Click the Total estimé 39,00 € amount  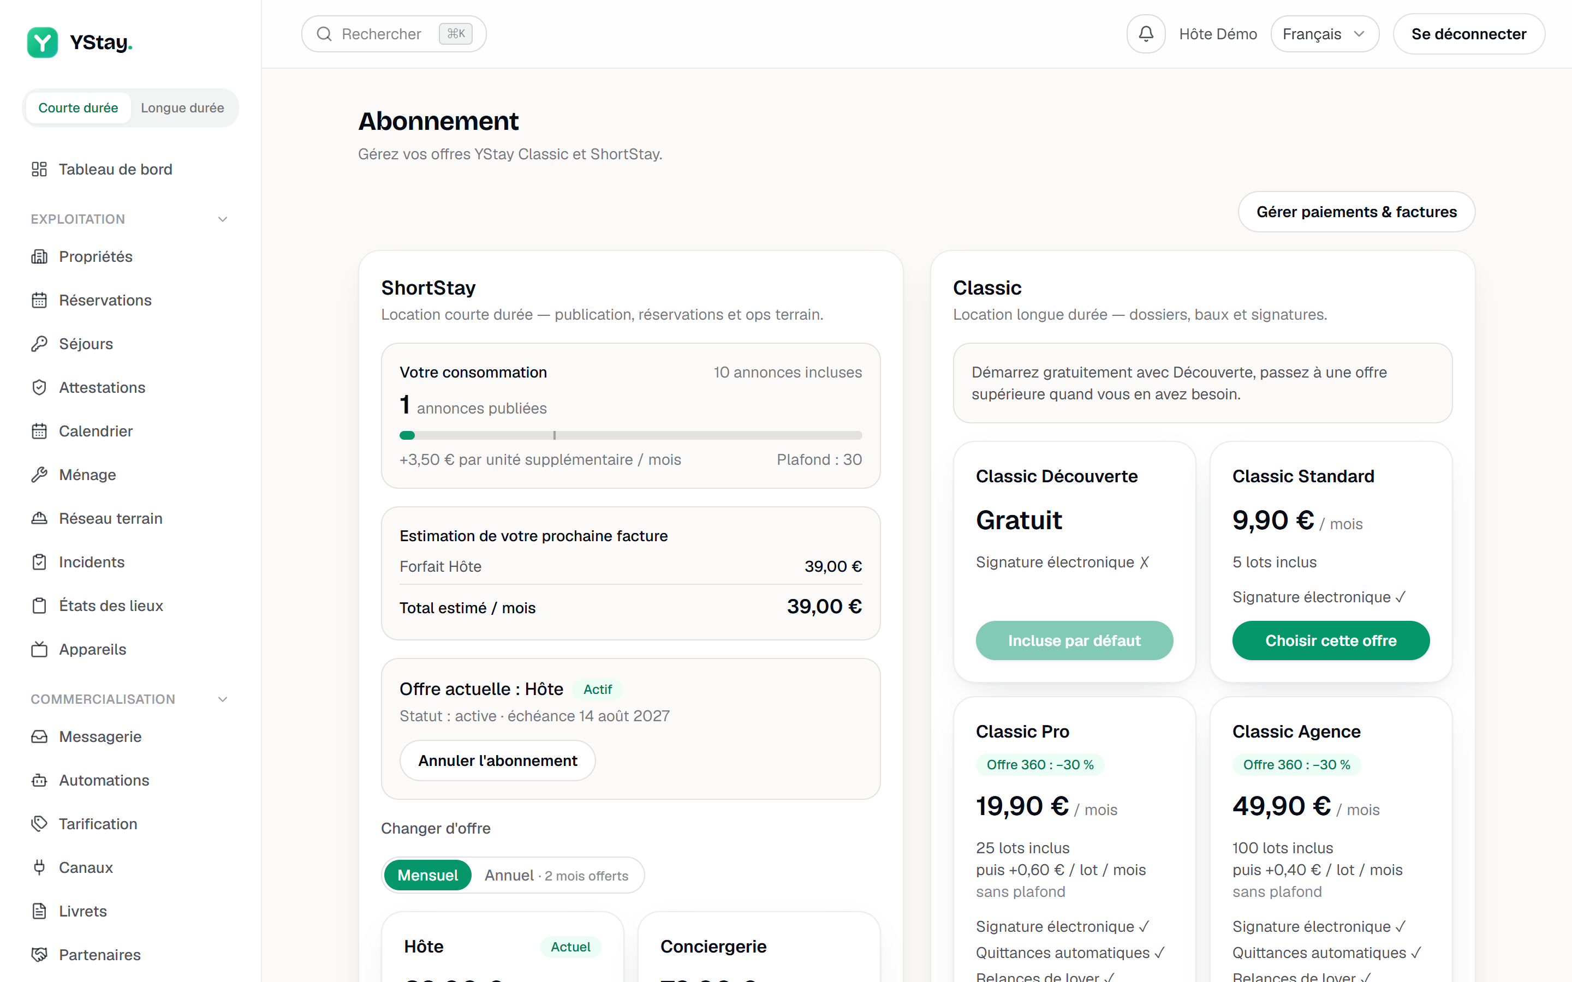[x=824, y=607]
